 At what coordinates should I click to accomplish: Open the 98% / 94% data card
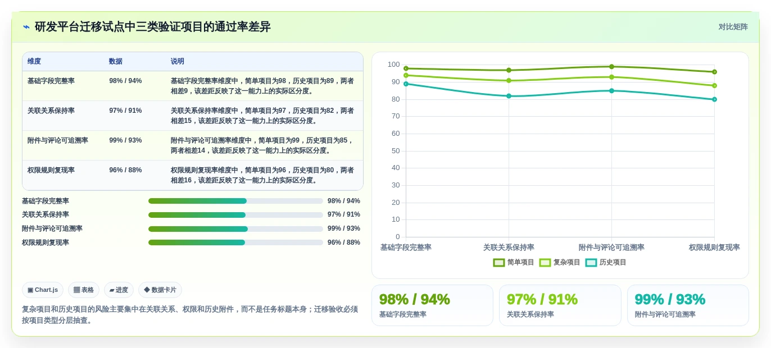432,305
